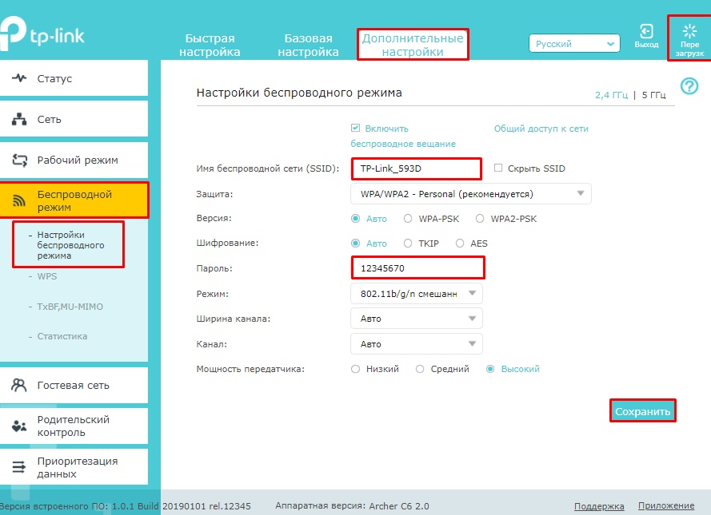Select the WPA2-PSK version radio button

pyautogui.click(x=480, y=219)
